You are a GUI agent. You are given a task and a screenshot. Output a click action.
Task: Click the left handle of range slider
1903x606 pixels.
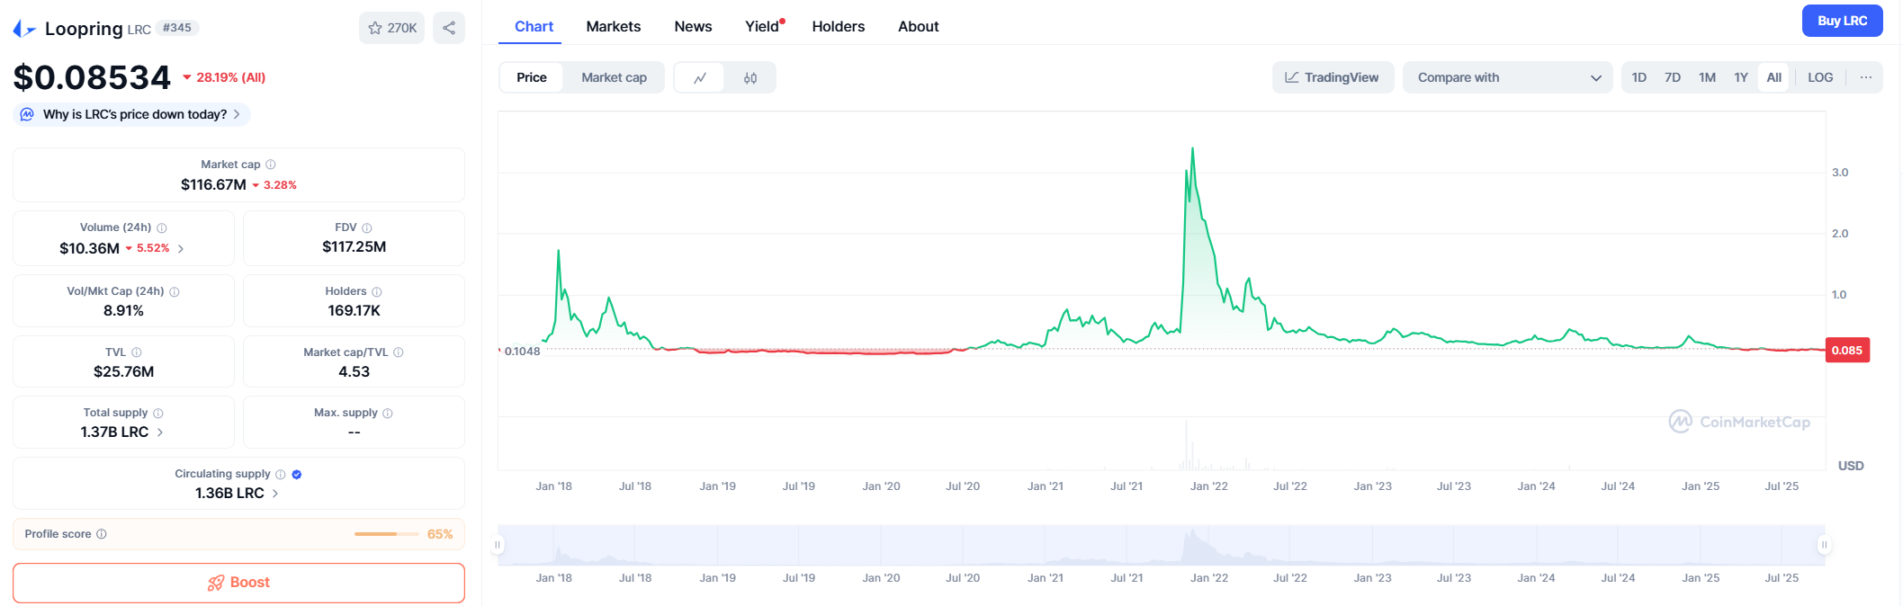(498, 545)
